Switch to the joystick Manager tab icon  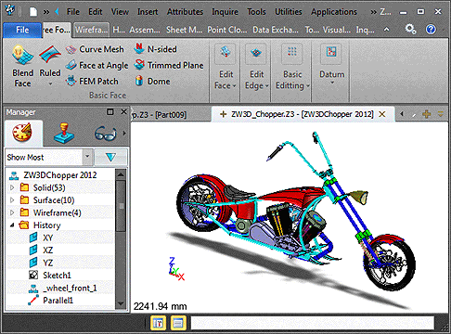click(x=64, y=133)
